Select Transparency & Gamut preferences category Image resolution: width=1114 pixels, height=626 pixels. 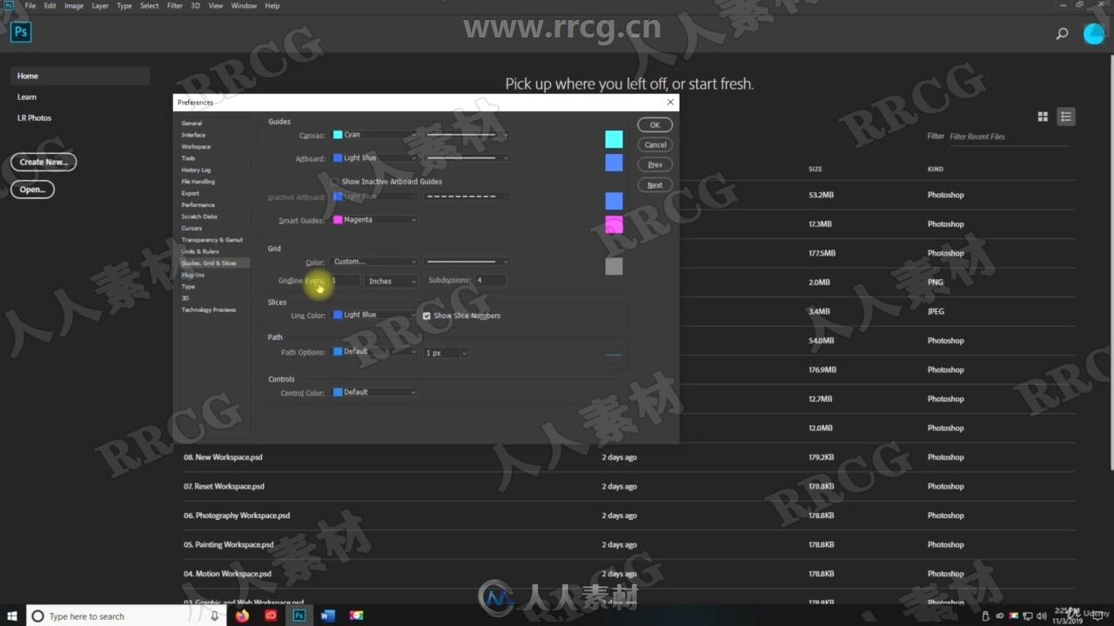tap(211, 240)
